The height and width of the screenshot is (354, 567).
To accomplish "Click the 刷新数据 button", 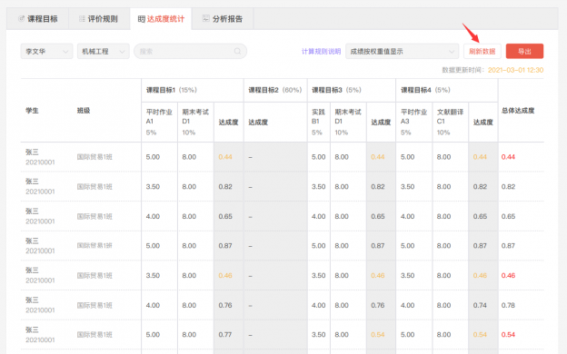I will [482, 52].
